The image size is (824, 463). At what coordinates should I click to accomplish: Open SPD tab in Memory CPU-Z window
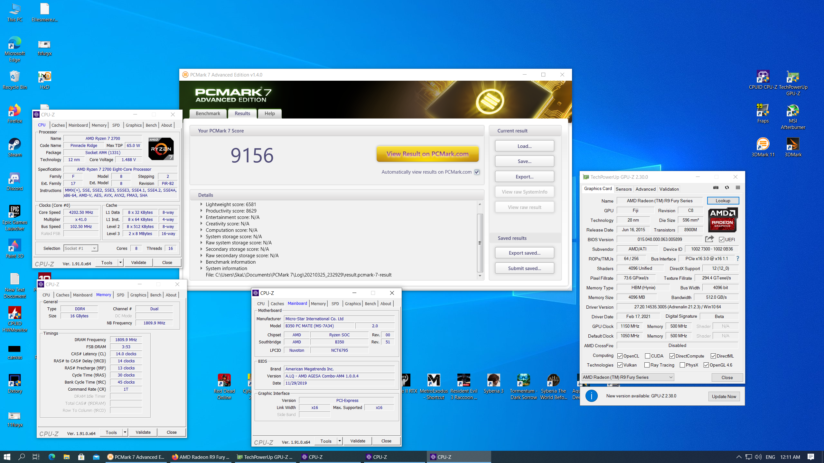[x=120, y=295]
